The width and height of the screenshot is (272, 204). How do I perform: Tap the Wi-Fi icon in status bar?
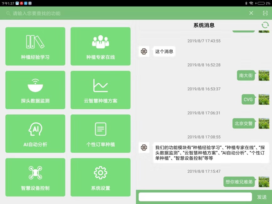[x=251, y=3]
